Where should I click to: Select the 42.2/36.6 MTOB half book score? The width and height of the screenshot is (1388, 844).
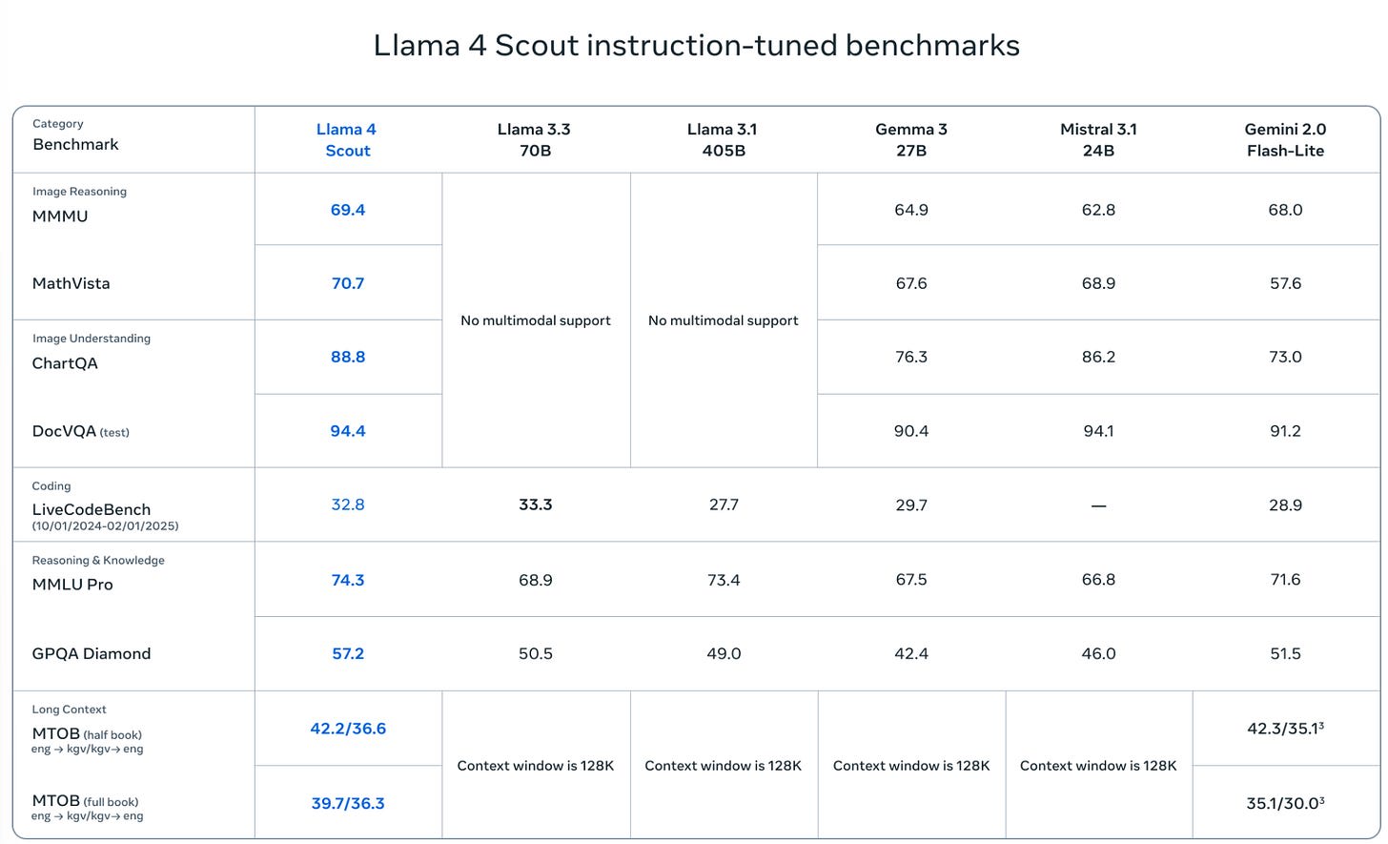pos(348,729)
